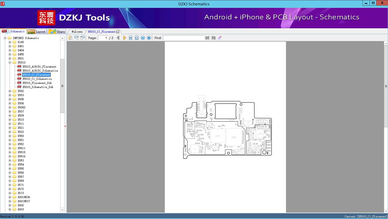Click the find next icon
The image size is (388, 219).
tap(214, 38)
